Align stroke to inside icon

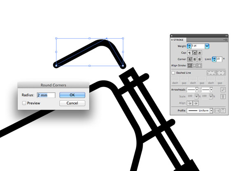[195, 66]
